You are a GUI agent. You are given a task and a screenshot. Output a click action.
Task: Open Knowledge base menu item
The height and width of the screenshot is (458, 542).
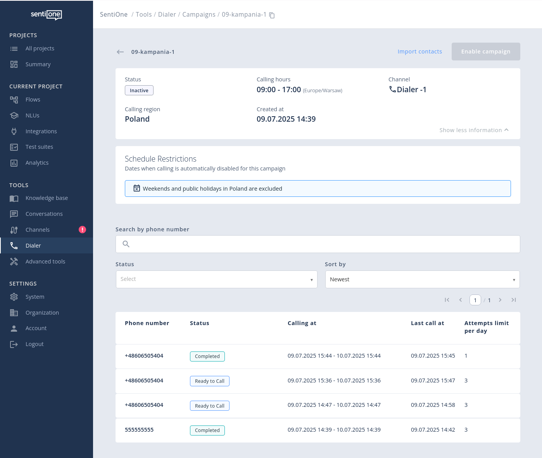47,198
